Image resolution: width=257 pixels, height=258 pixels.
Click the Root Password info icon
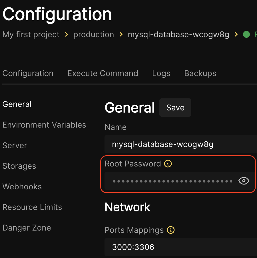pos(168,164)
